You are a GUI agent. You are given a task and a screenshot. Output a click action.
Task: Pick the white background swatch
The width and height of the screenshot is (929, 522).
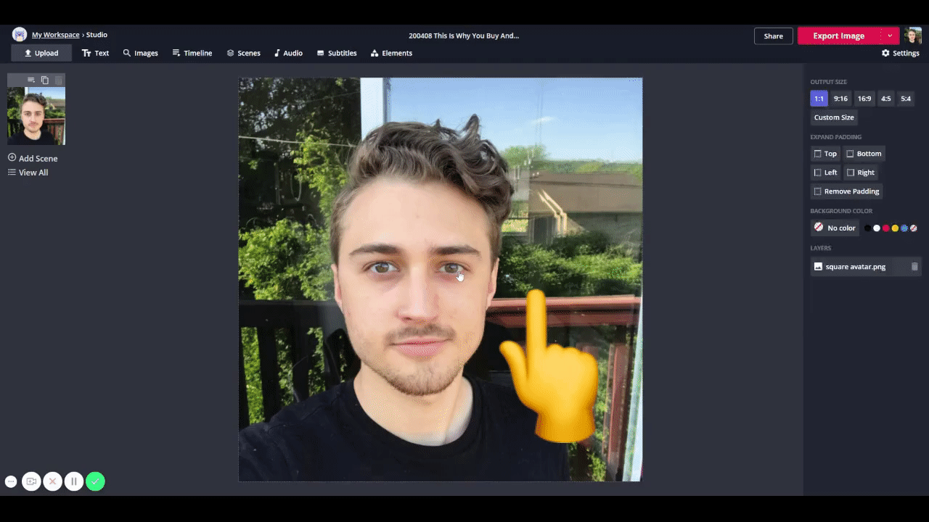(877, 228)
